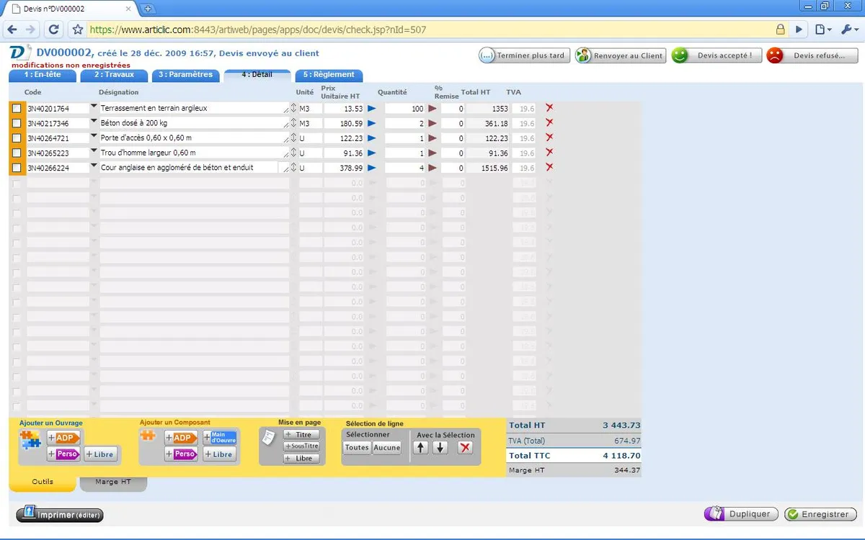Click the blue arrow next to price 180.59
Screen dimensions: 865x540
pos(372,123)
